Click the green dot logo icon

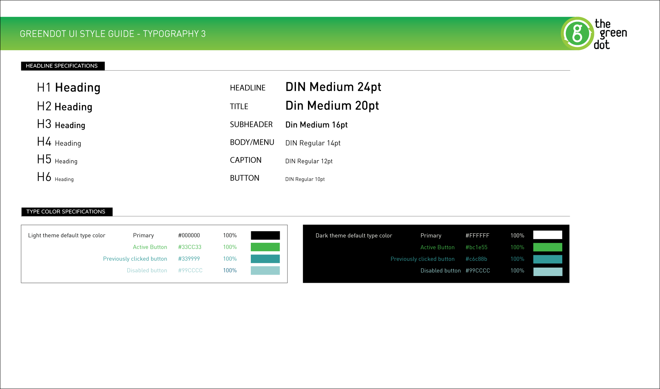click(x=577, y=34)
